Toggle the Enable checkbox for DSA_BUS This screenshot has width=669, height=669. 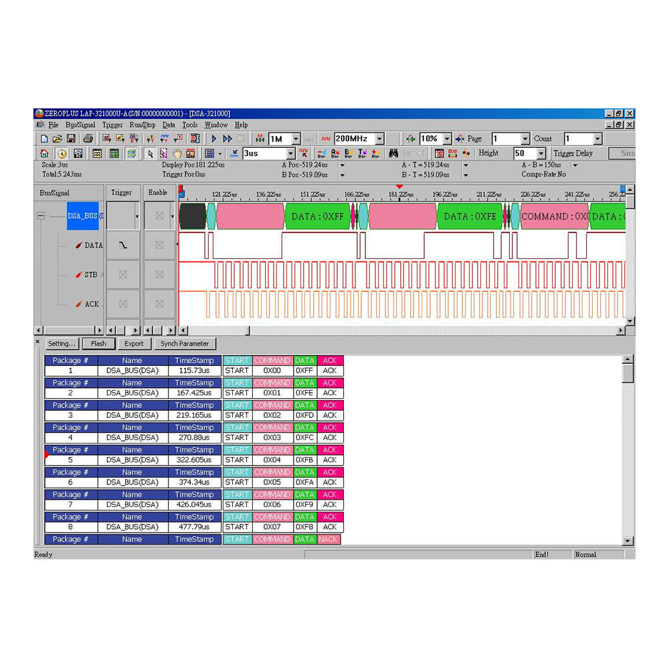pyautogui.click(x=159, y=215)
